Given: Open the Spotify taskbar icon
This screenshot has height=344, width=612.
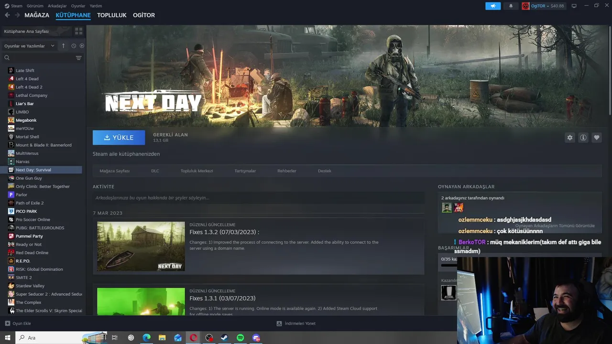Looking at the screenshot, I should (240, 338).
